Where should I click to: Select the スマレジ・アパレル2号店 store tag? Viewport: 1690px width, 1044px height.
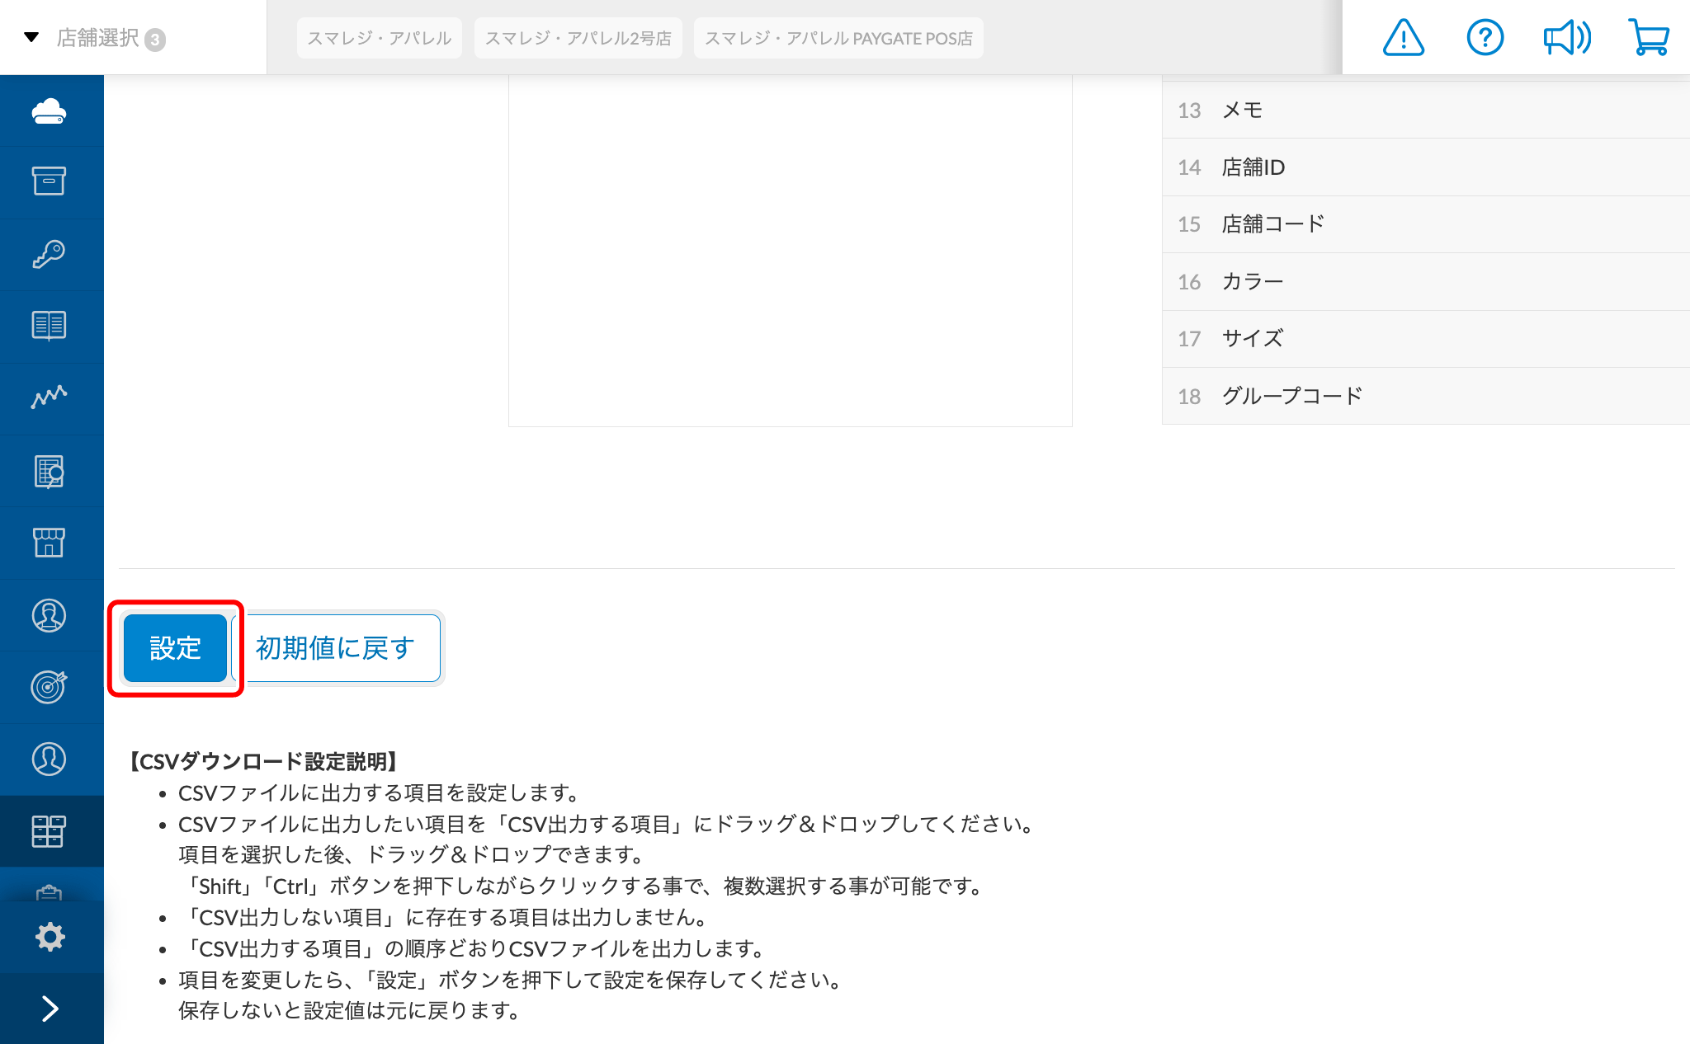(578, 38)
